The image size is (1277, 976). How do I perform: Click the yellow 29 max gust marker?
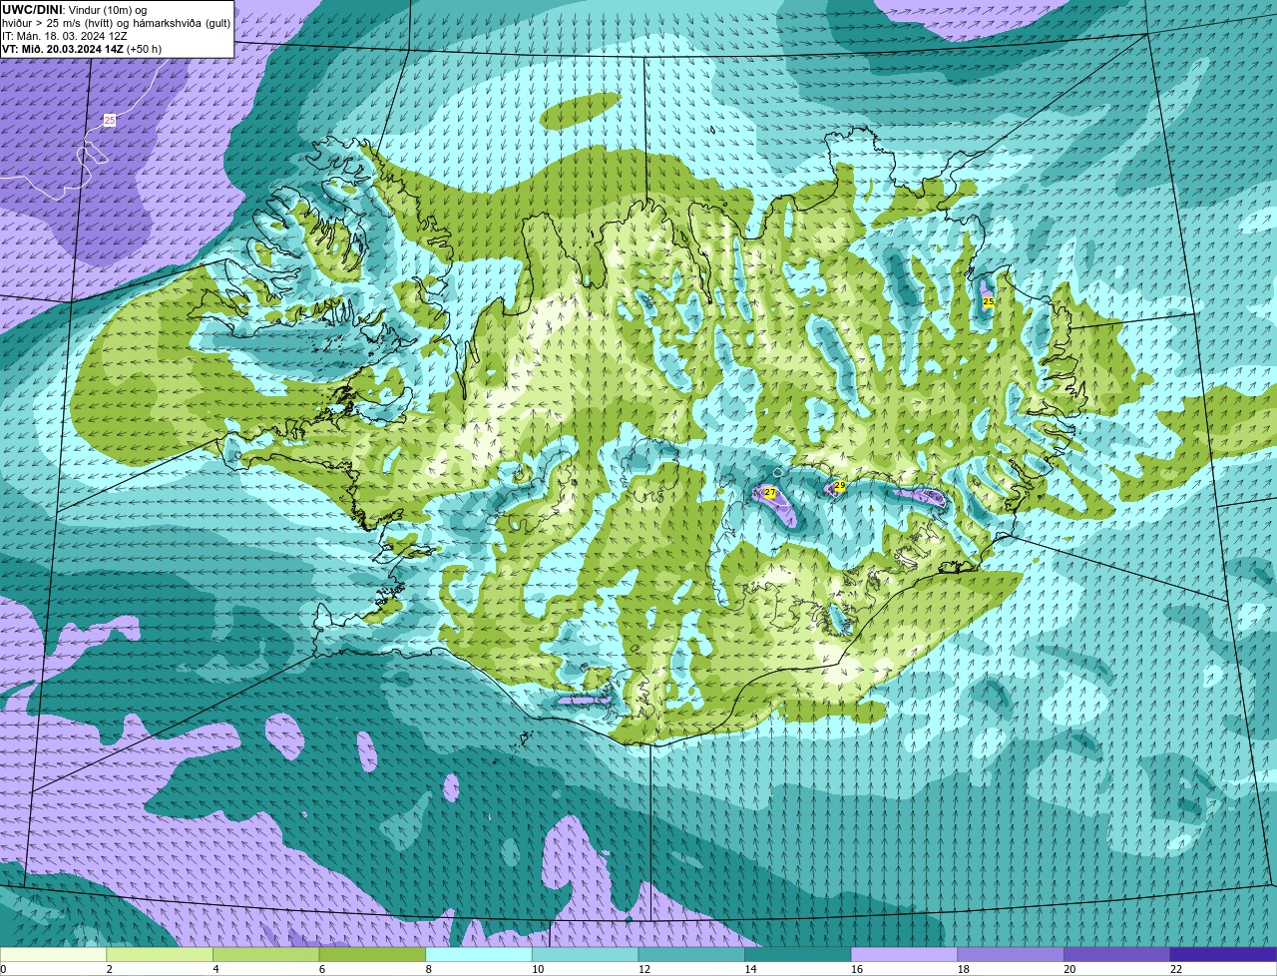840,486
